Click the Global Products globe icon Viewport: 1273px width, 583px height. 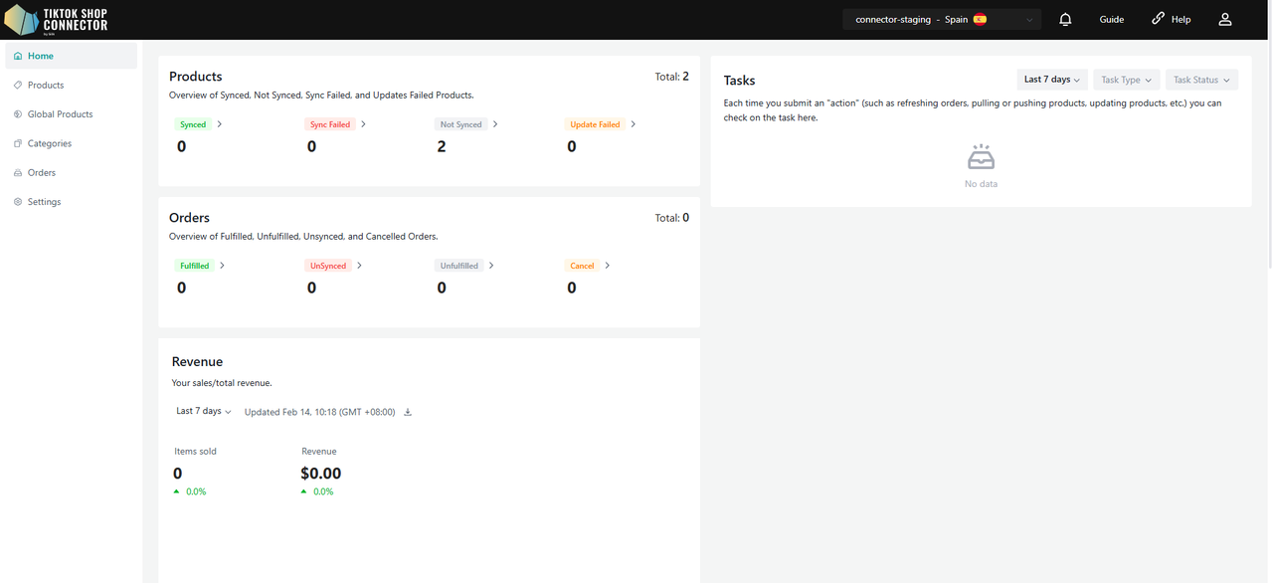(18, 114)
